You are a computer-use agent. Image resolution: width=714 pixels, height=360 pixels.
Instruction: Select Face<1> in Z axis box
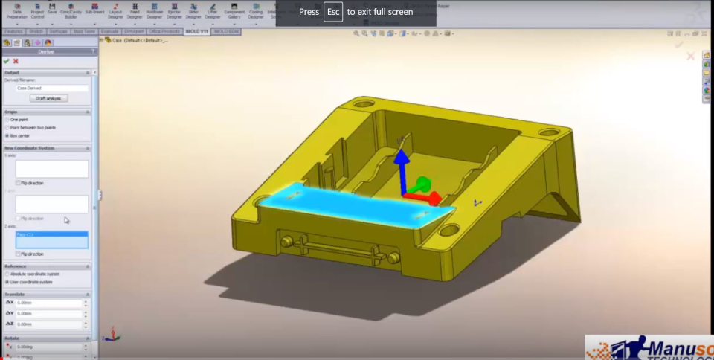[52, 234]
